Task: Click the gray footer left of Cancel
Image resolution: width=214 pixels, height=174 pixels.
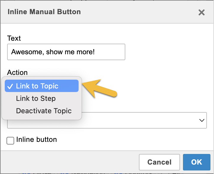Action: [71, 162]
